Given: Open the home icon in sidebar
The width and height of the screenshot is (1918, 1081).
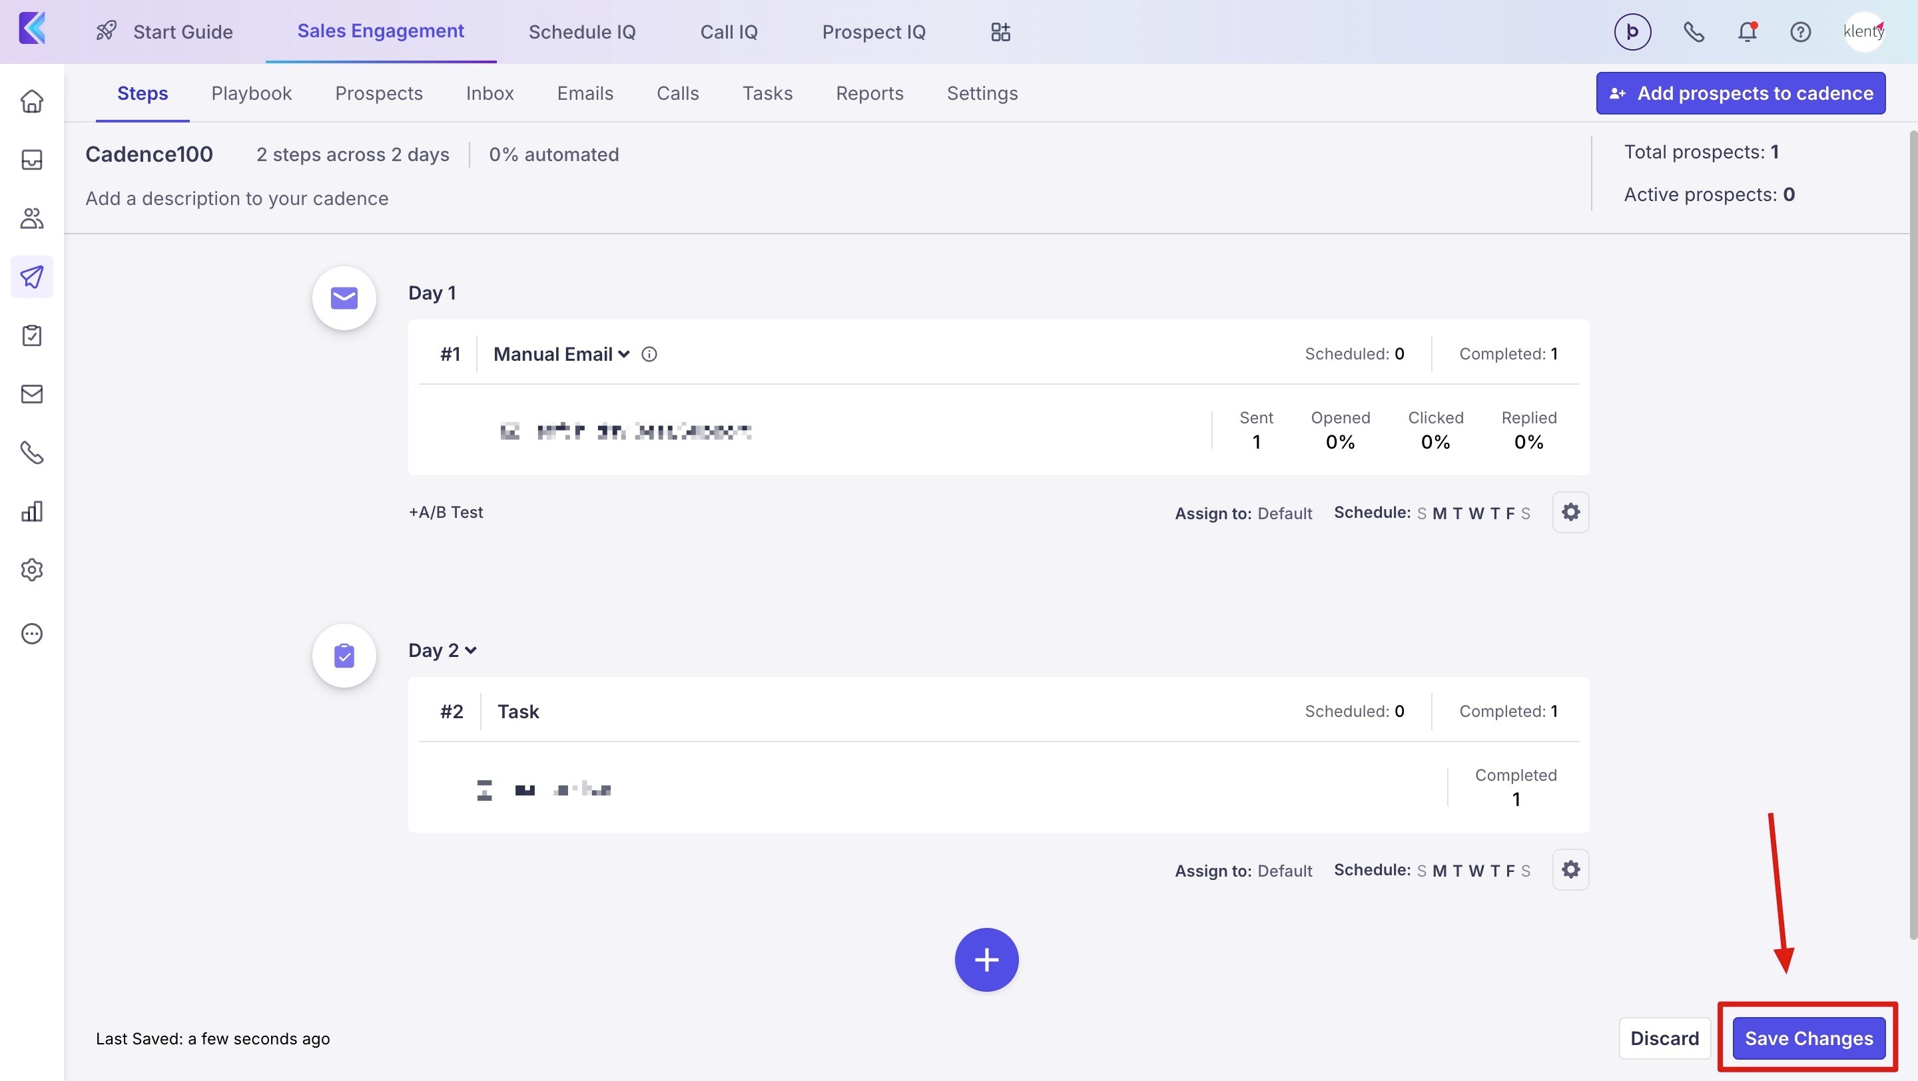Looking at the screenshot, I should click(x=31, y=101).
